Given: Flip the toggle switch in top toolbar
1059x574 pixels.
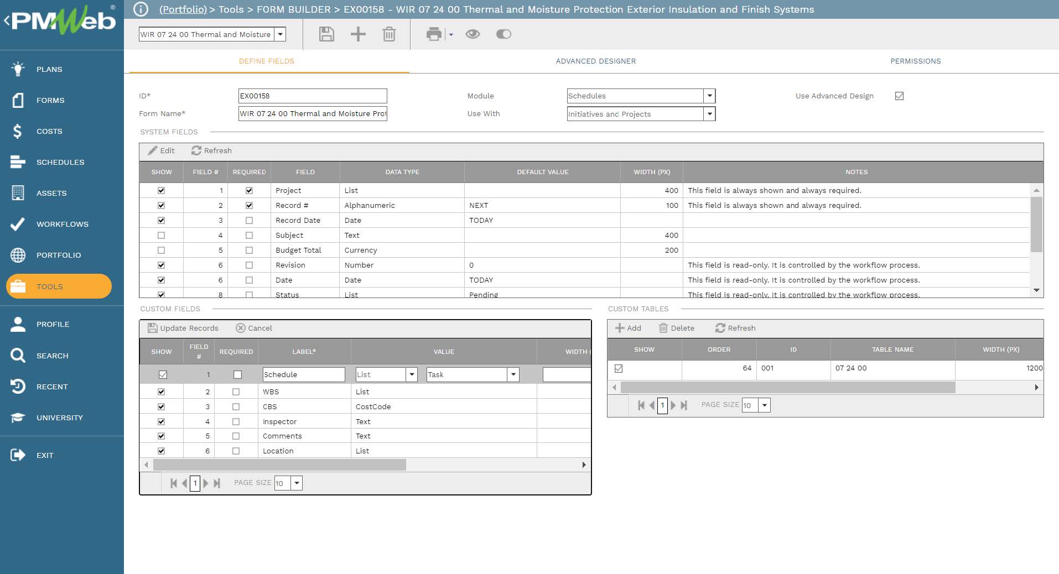Looking at the screenshot, I should pos(503,34).
